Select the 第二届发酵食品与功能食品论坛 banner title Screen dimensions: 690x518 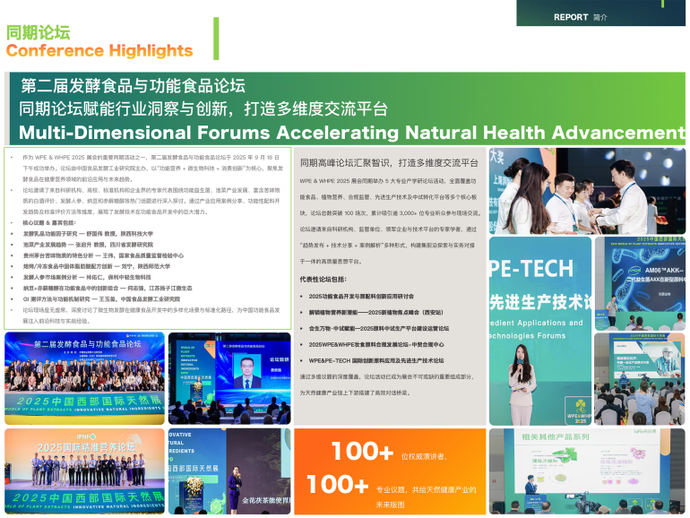tap(133, 86)
